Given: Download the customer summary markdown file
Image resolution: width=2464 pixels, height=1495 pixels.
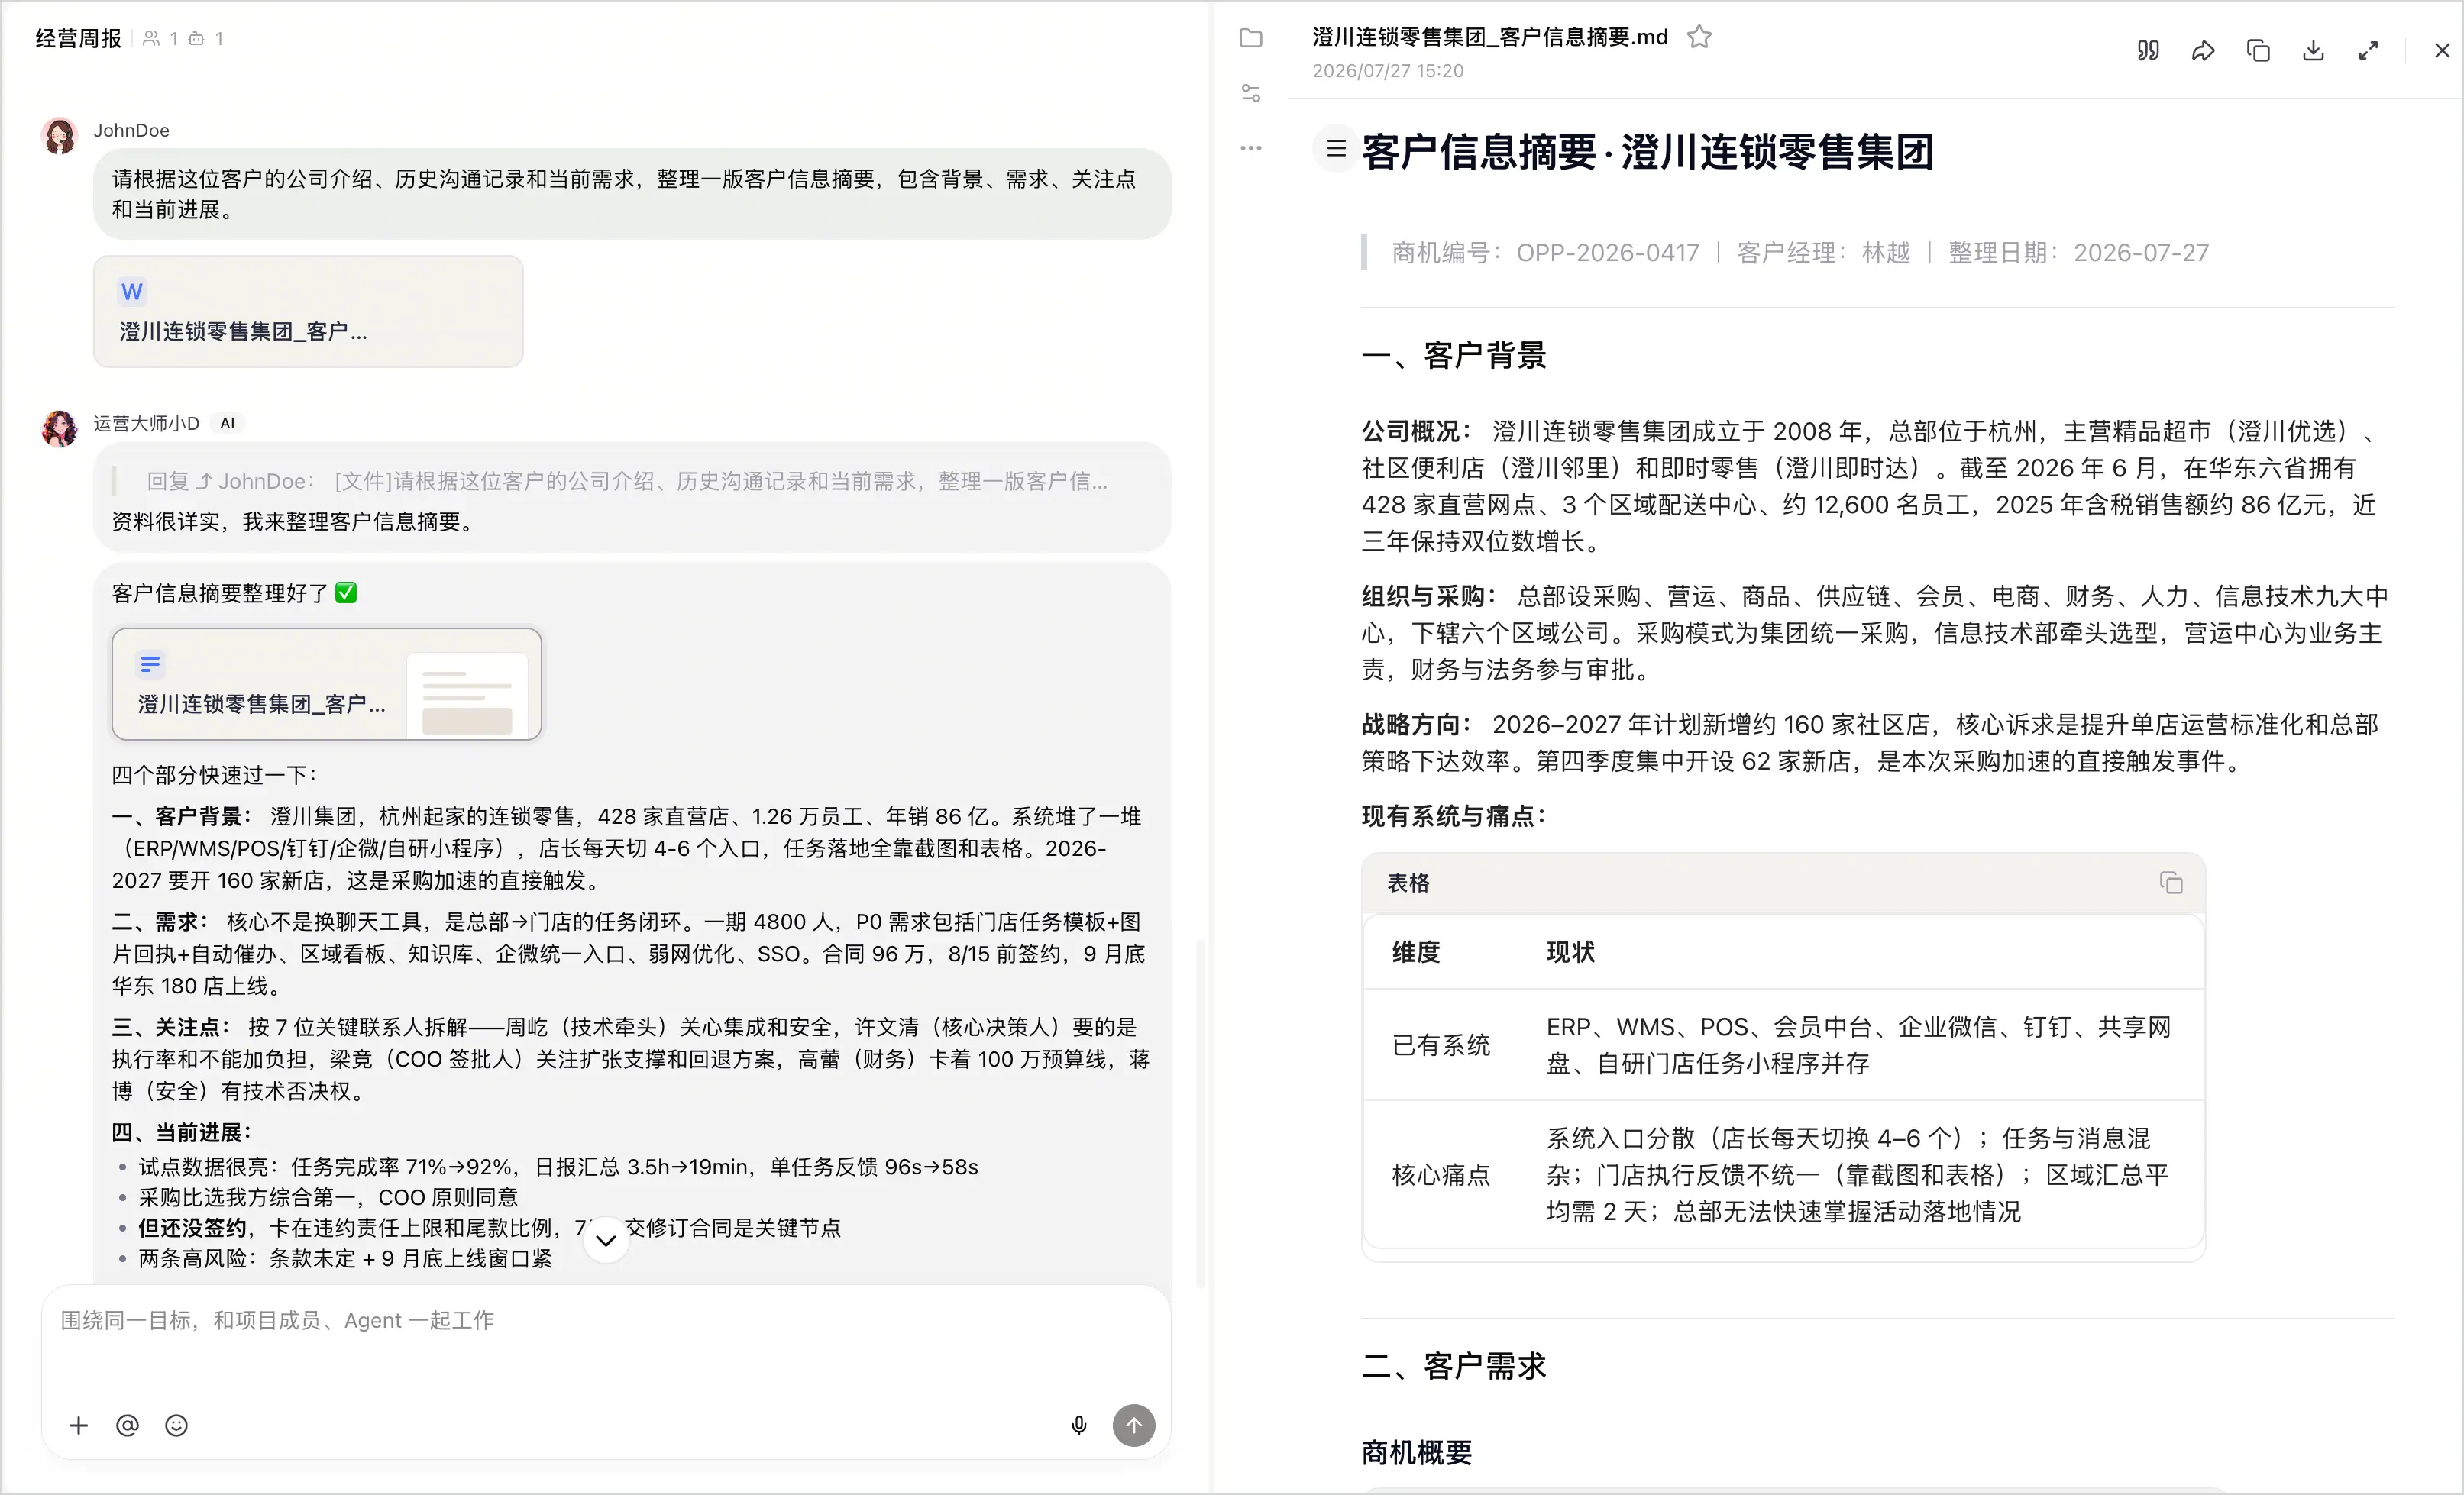Looking at the screenshot, I should (x=2313, y=51).
